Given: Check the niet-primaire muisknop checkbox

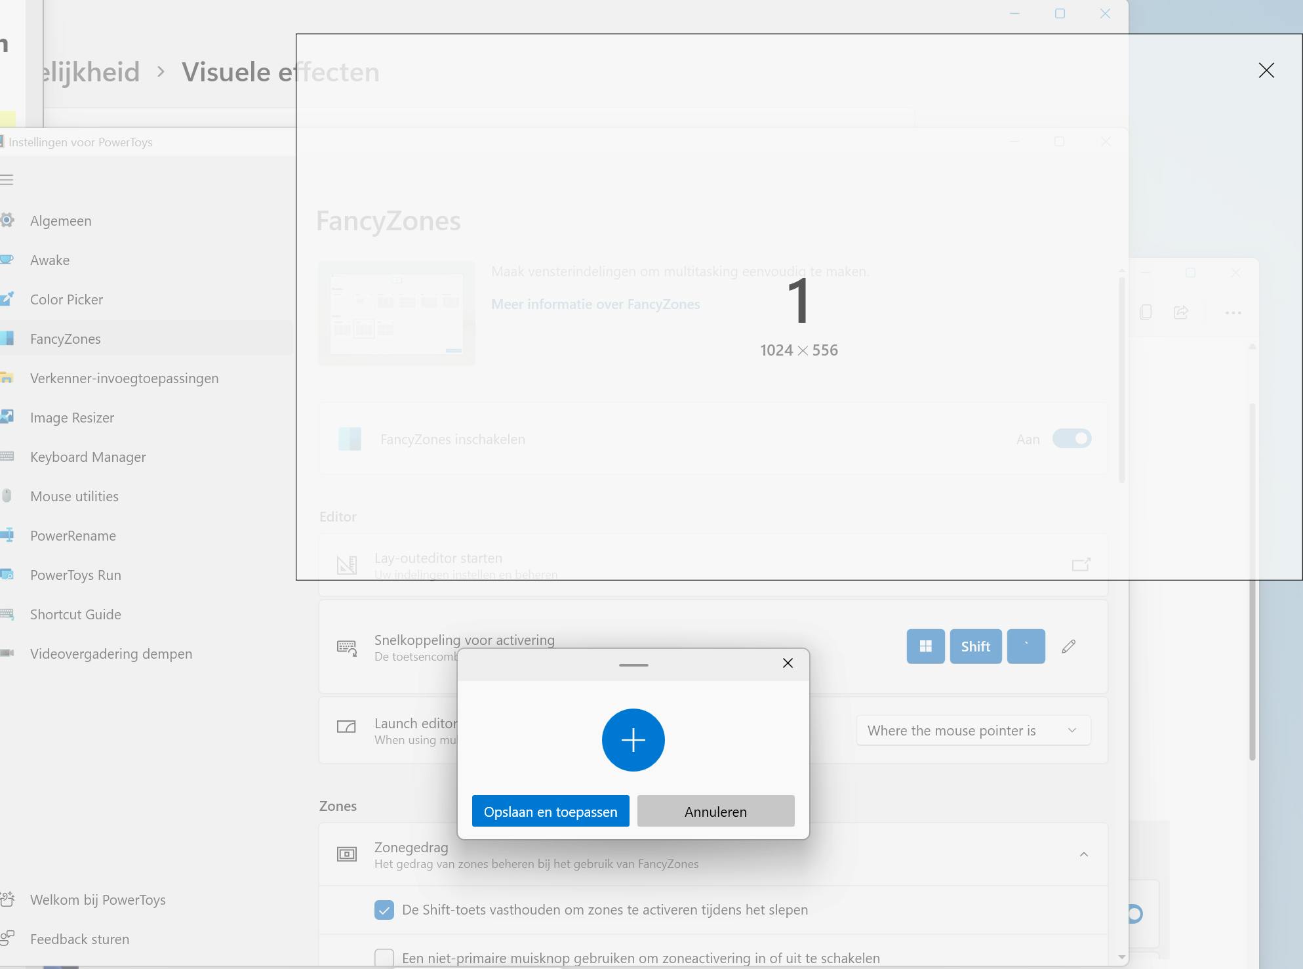Looking at the screenshot, I should 384,958.
